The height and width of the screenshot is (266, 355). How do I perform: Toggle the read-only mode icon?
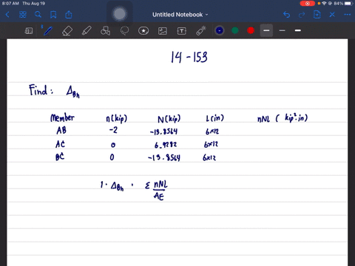pos(29,31)
